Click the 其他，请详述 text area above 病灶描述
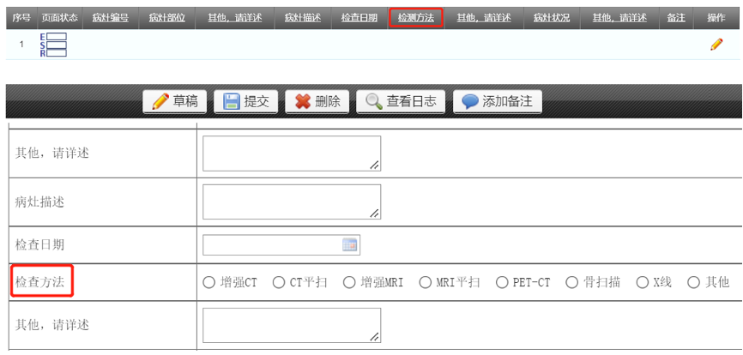This screenshot has height=355, width=743. pyautogui.click(x=292, y=153)
